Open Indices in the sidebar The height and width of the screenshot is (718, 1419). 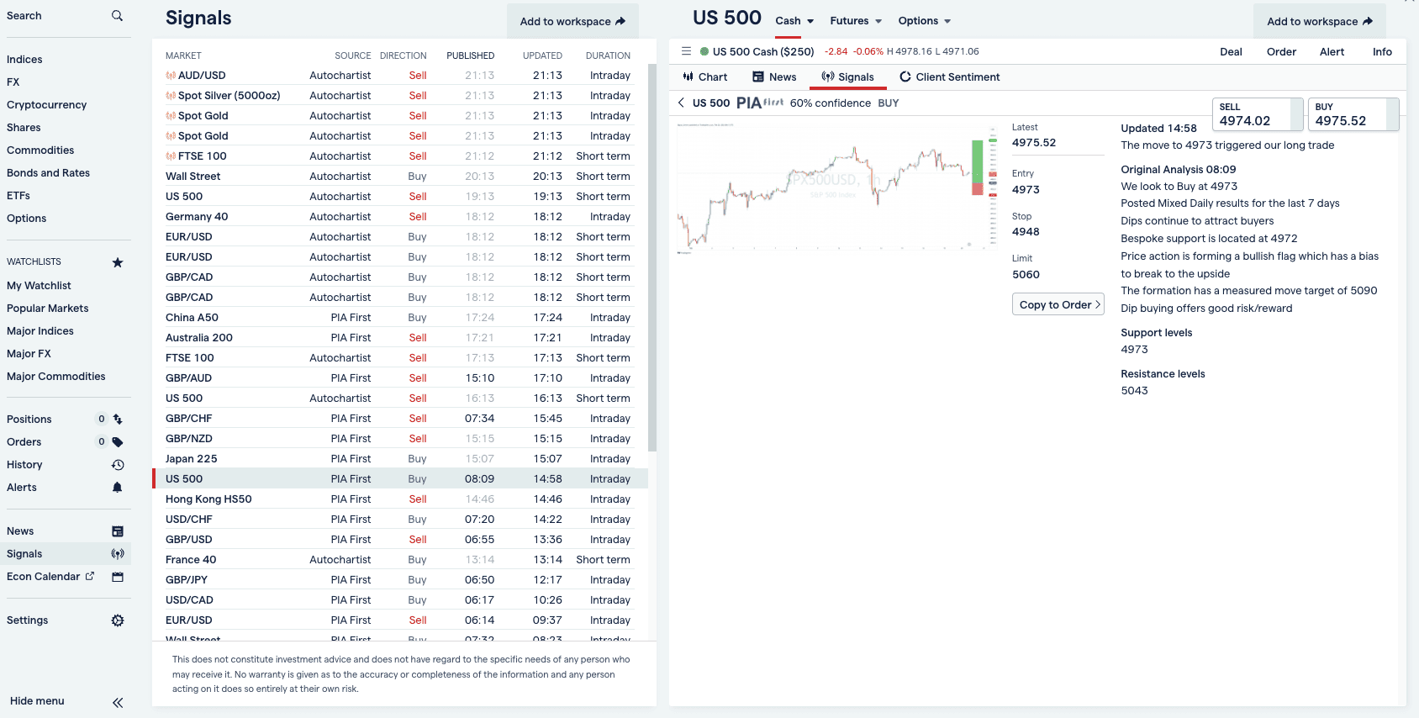click(24, 60)
